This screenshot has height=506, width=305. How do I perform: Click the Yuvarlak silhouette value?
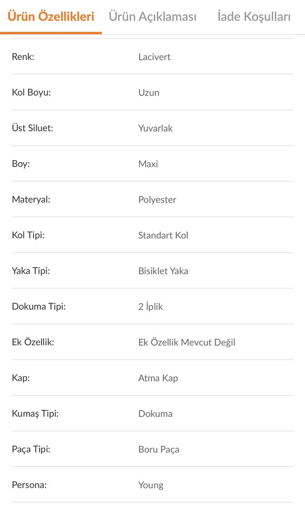pos(155,128)
